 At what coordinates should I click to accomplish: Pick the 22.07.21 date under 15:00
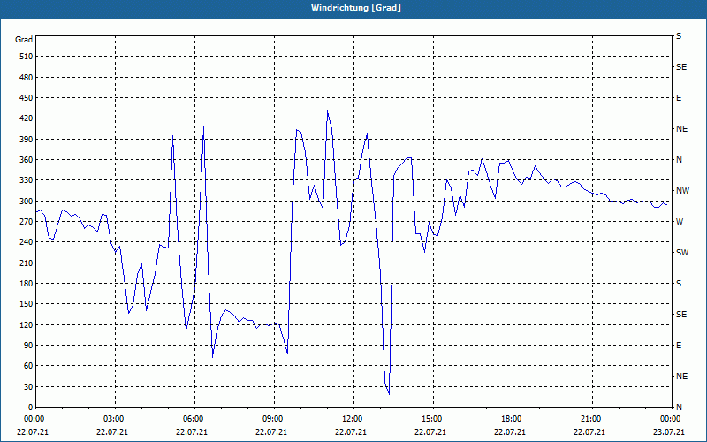coord(431,432)
